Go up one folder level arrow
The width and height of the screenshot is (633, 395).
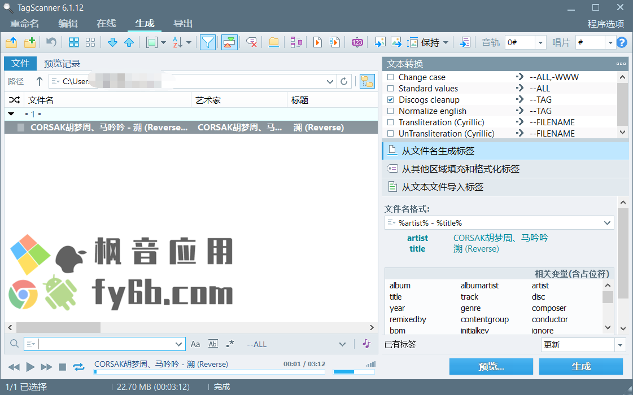tap(39, 81)
